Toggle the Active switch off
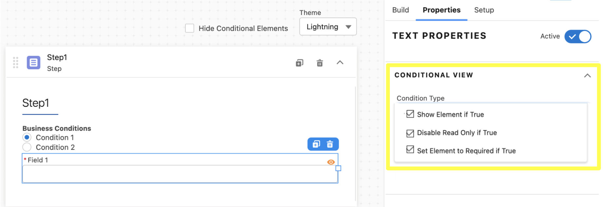606x207 pixels. (x=578, y=37)
